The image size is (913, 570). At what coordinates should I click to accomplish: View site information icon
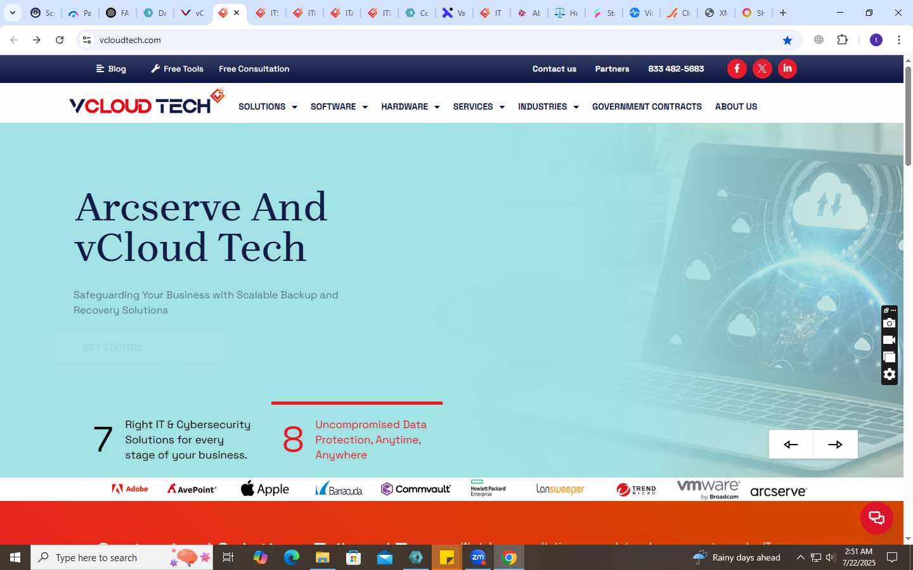point(87,40)
